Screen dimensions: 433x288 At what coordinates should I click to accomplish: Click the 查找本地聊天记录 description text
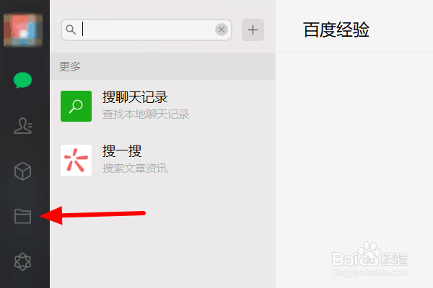click(x=146, y=114)
